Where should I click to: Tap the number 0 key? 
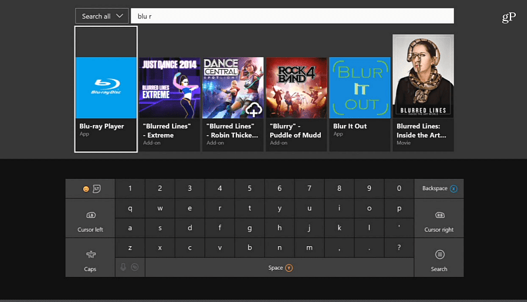[x=399, y=189]
